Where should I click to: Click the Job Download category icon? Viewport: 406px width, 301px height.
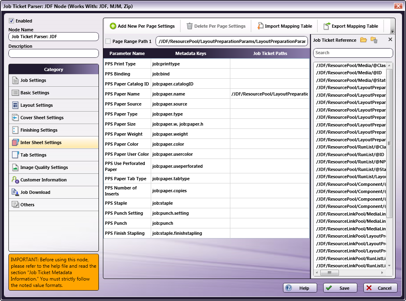[15, 192]
